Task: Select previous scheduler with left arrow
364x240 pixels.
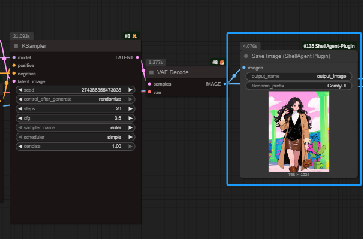Action: click(20, 138)
